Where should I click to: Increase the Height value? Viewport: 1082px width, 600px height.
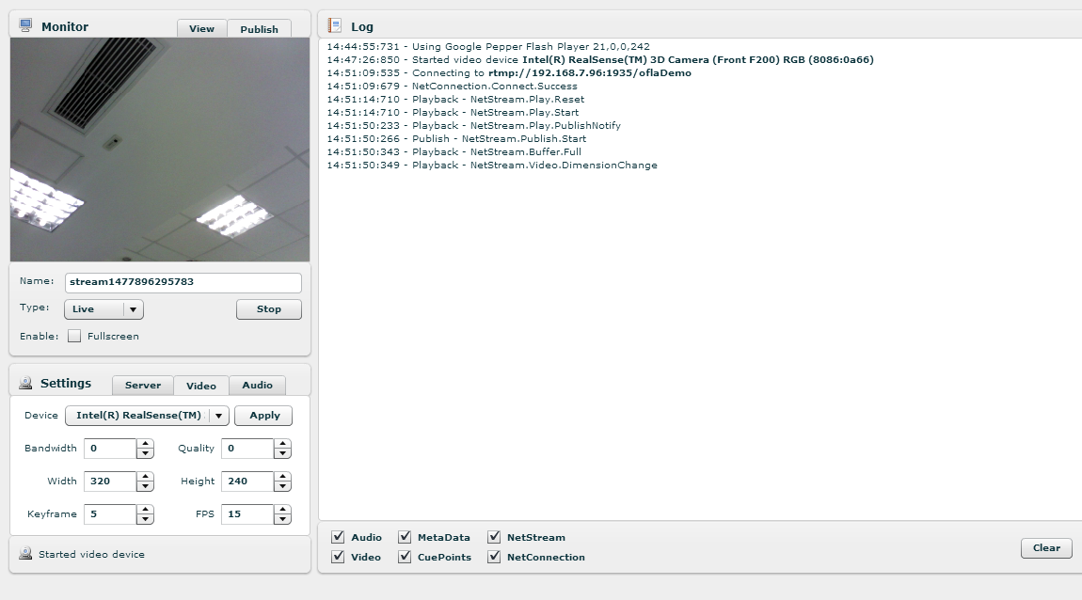tap(282, 477)
